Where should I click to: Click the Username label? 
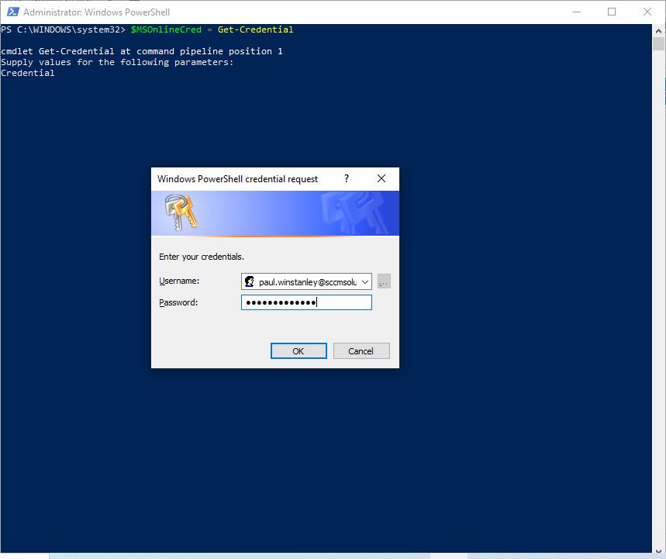click(179, 281)
